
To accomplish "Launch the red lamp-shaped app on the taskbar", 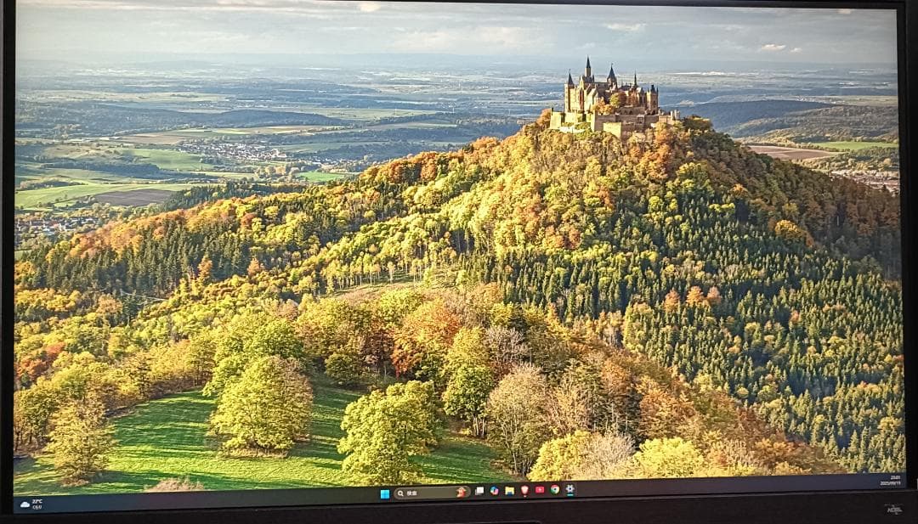I will click(525, 492).
